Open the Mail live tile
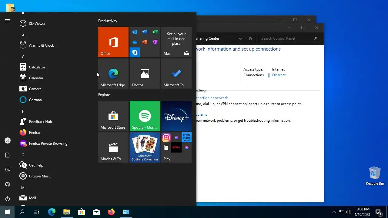388x218 pixels. tap(176, 42)
